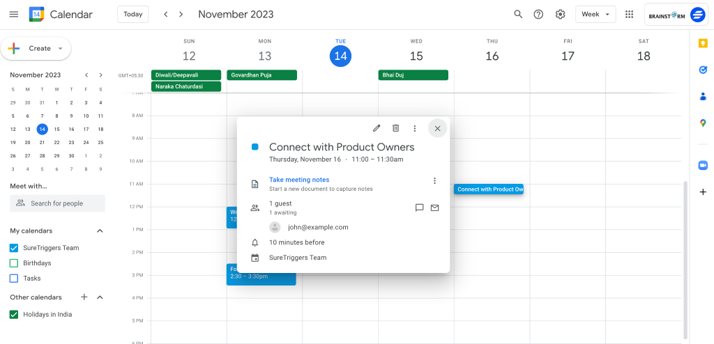714x344 pixels.
Task: Click Take meeting notes link
Action: (x=299, y=180)
